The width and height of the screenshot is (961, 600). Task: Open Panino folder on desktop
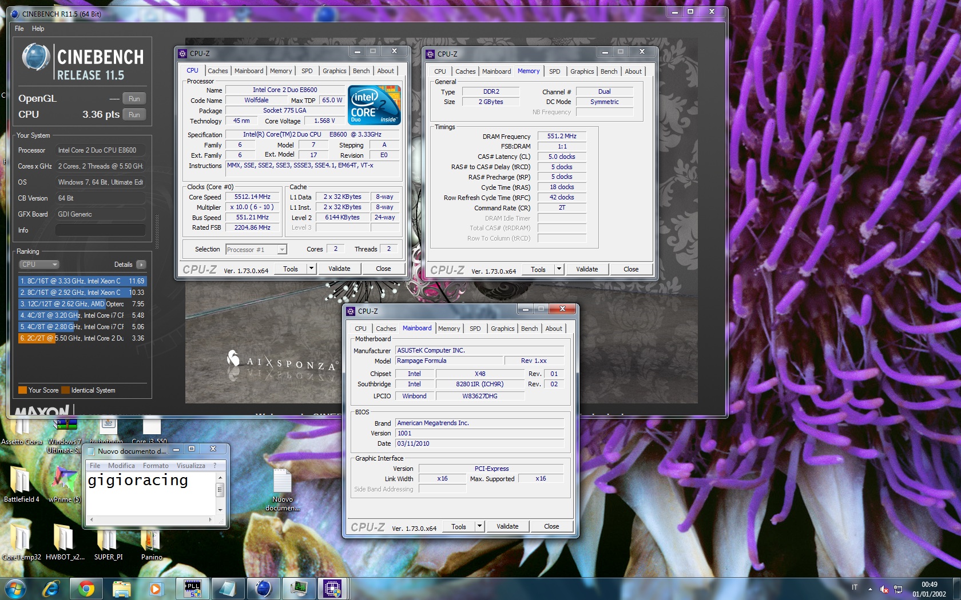click(152, 542)
